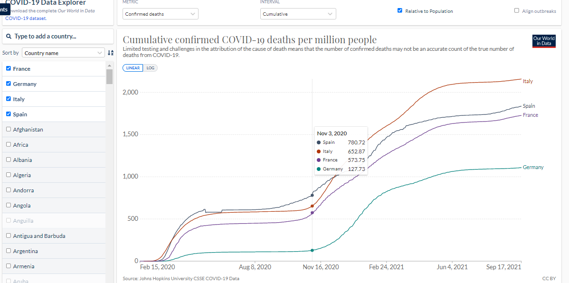The width and height of the screenshot is (569, 283).
Task: Click the CC BY license link
Action: [x=549, y=279]
